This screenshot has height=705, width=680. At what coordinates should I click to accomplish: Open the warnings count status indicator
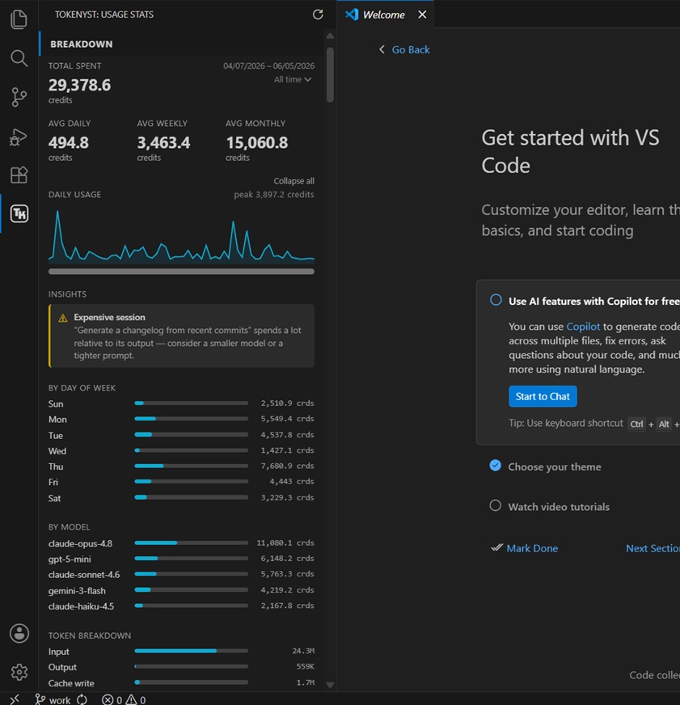[136, 699]
